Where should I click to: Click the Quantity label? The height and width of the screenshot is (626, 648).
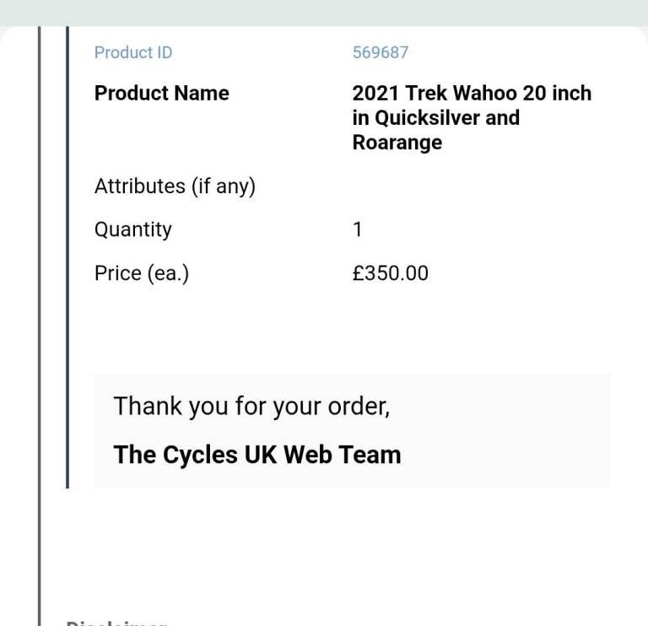[132, 229]
